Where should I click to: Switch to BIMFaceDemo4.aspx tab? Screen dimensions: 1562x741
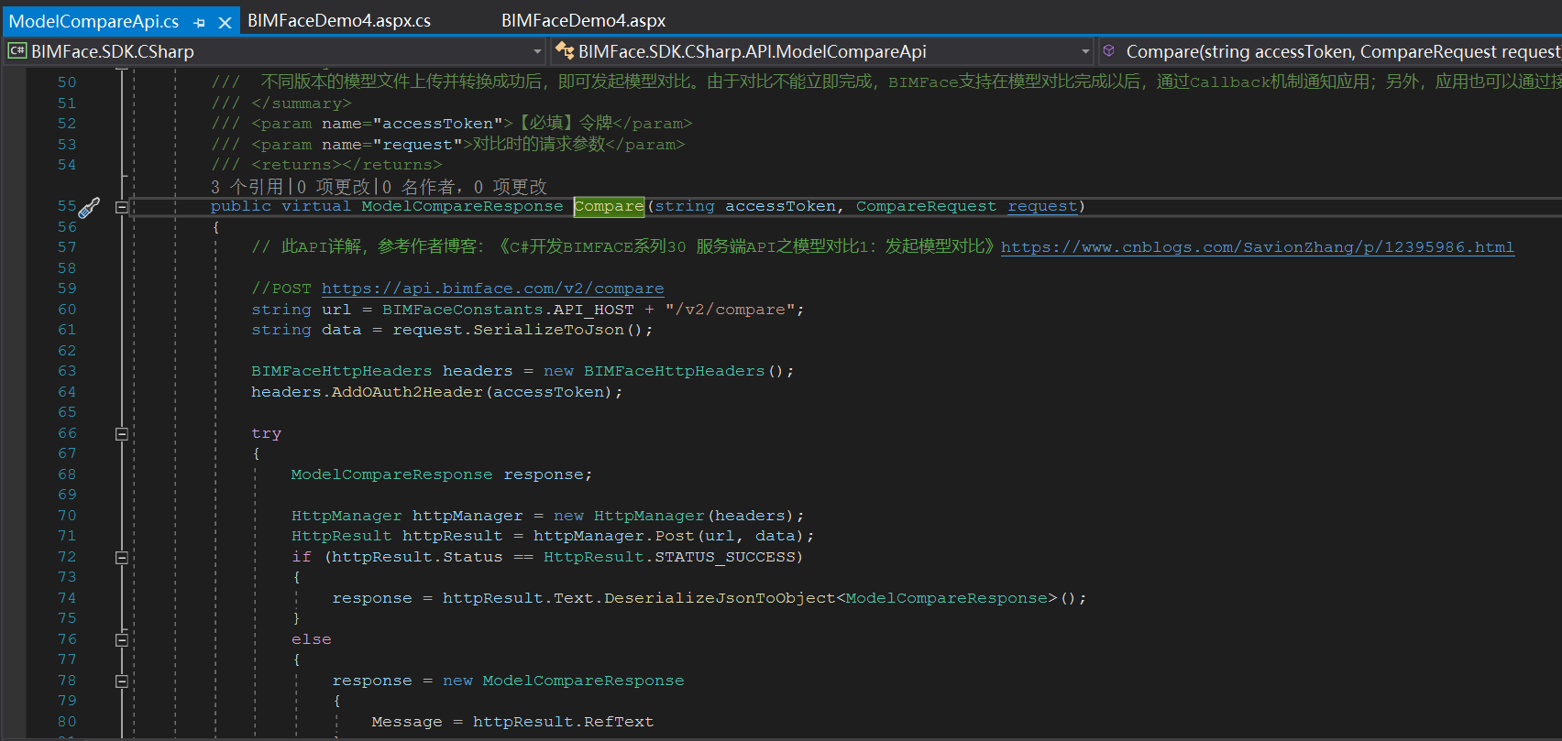[x=583, y=20]
